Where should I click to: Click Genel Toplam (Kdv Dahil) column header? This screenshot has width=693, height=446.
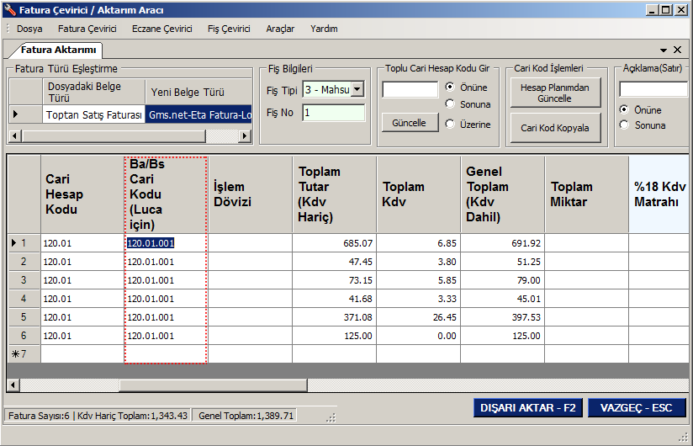[x=503, y=194]
